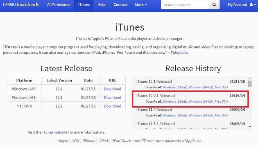Open the Contact page
Image resolution: width=258 pixels, height=147 pixels.
coord(120,5)
